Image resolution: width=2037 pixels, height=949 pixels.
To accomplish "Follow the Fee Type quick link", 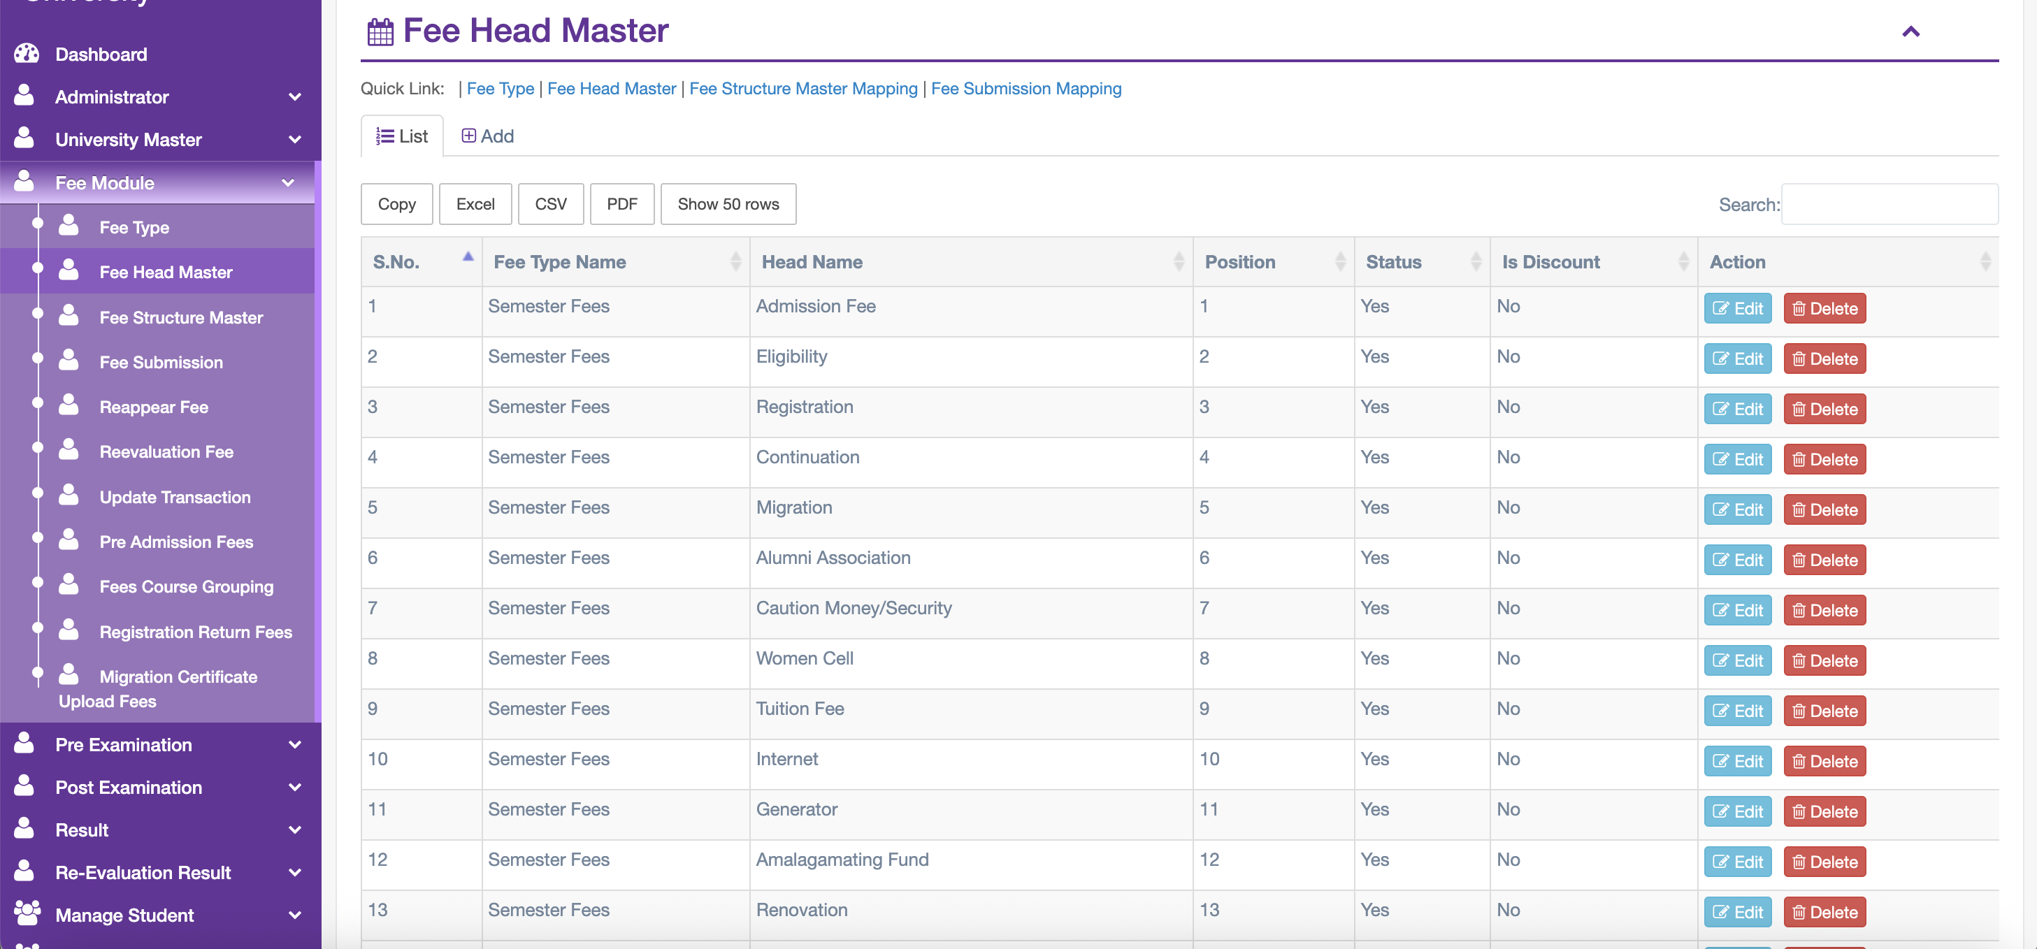I will (x=501, y=89).
